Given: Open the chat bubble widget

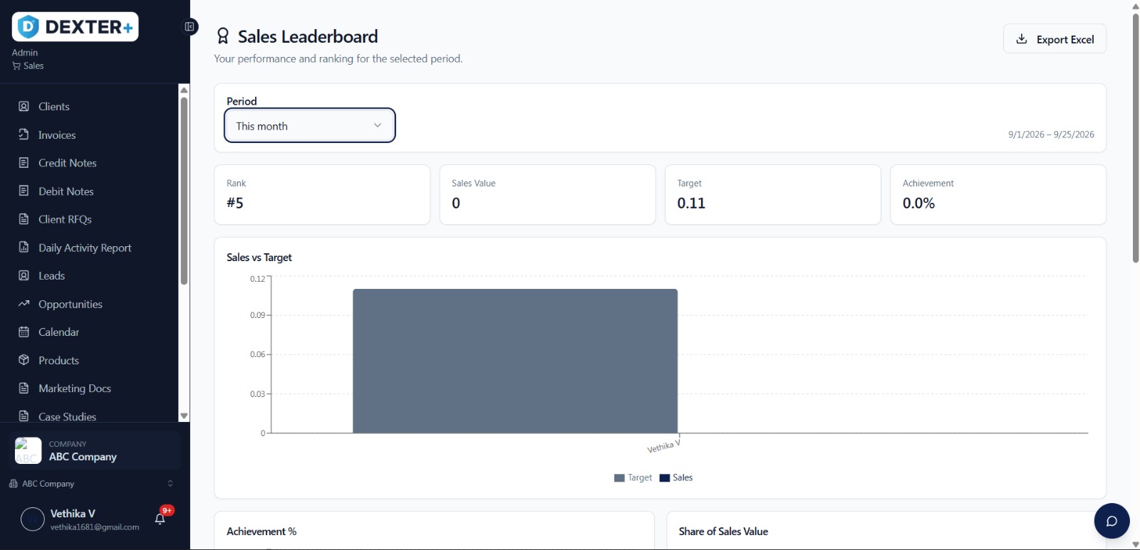Looking at the screenshot, I should (1111, 521).
